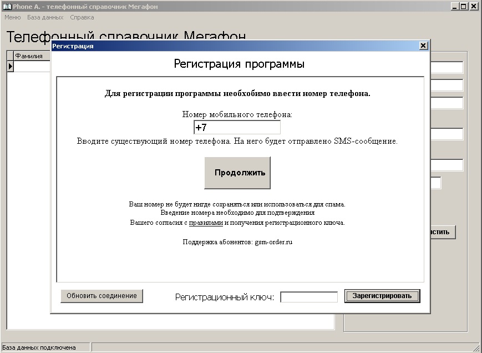The height and width of the screenshot is (353, 482).
Task: Focus the Регистрационный ключ input field
Action: point(309,297)
